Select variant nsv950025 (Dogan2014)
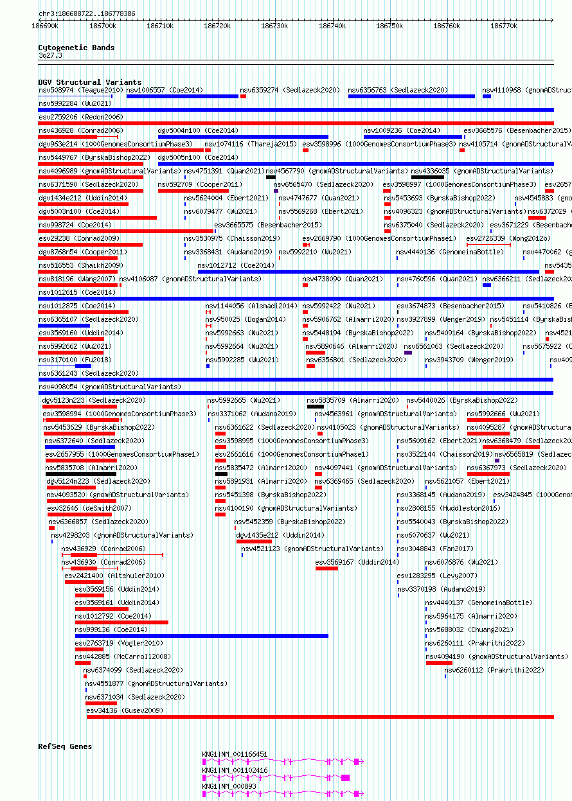 coord(246,319)
